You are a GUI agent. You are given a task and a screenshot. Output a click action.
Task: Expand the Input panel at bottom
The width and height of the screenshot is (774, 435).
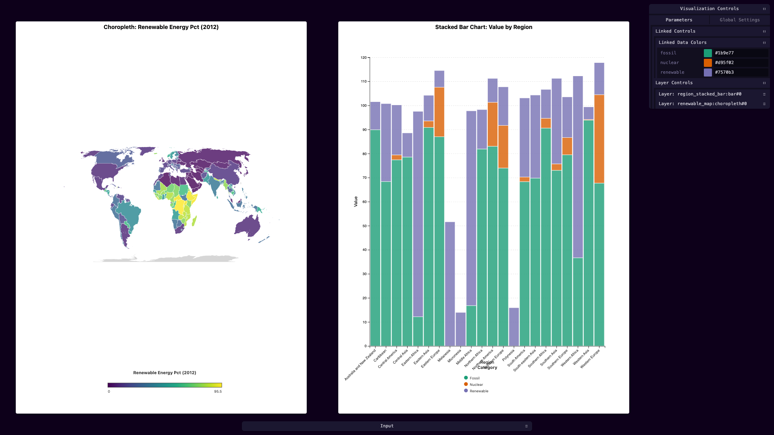point(526,426)
